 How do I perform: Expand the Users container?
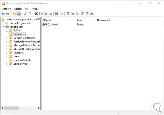7,56
